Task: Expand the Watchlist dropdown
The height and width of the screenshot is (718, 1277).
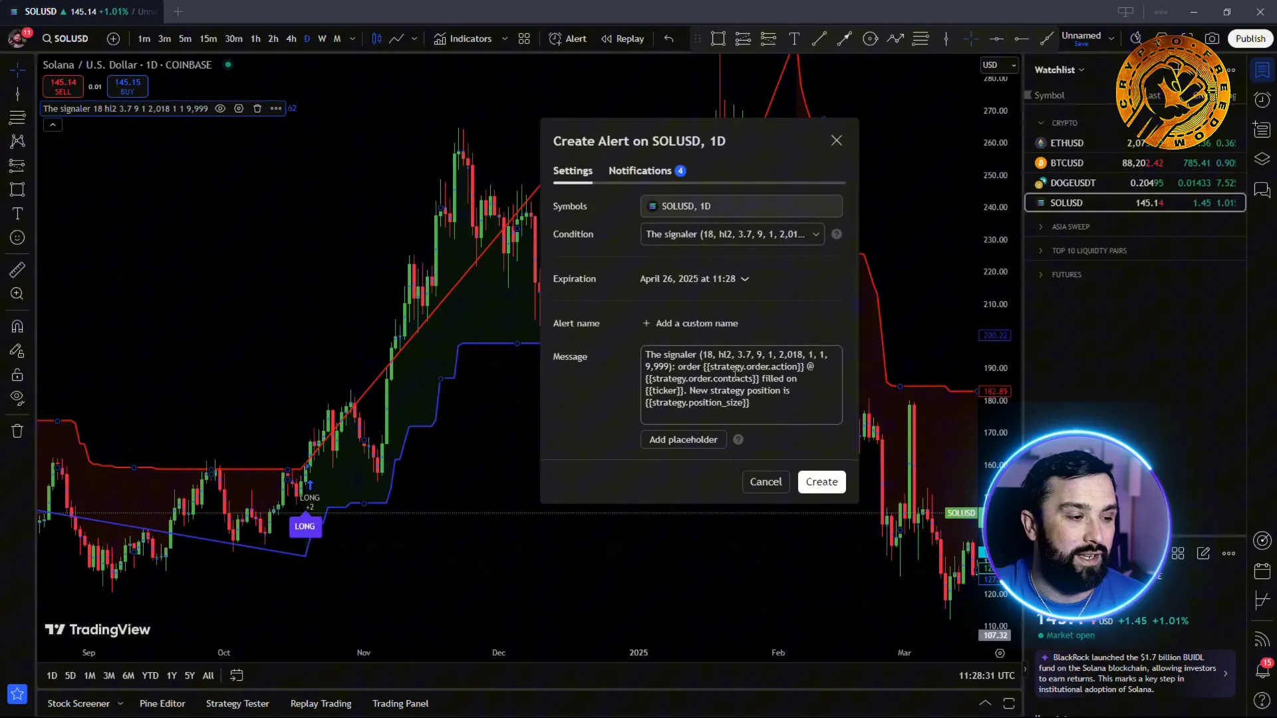Action: pyautogui.click(x=1060, y=70)
